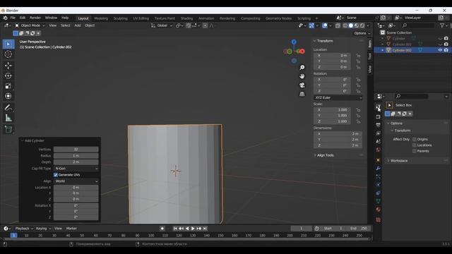This screenshot has width=452, height=254.
Task: Toggle render camera icon of Cylinder
Action: point(446,38)
